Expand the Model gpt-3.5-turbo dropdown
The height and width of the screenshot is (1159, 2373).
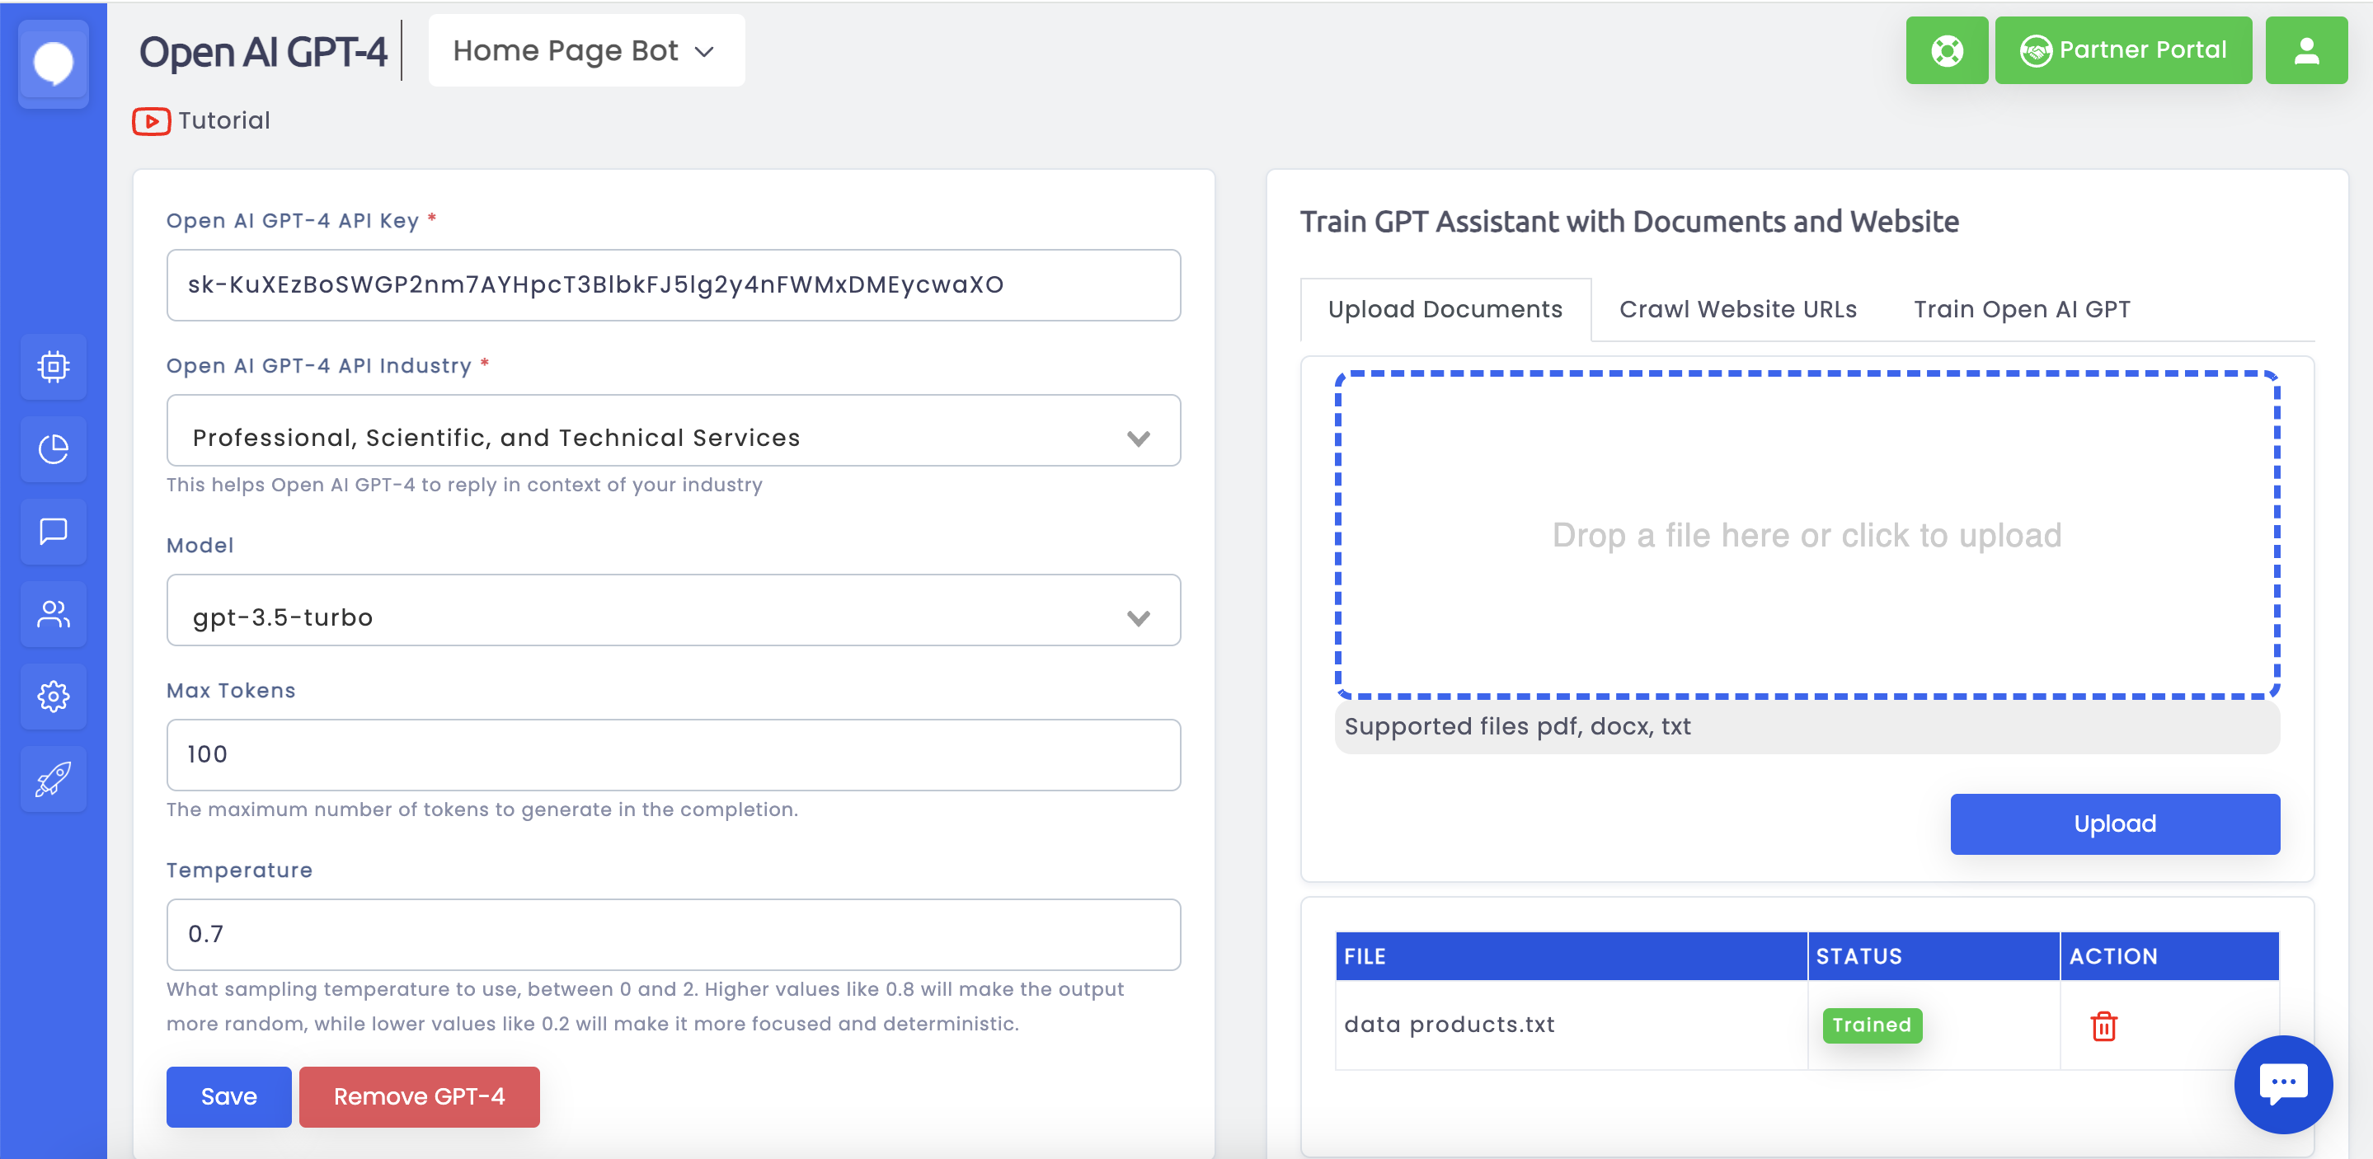point(674,611)
